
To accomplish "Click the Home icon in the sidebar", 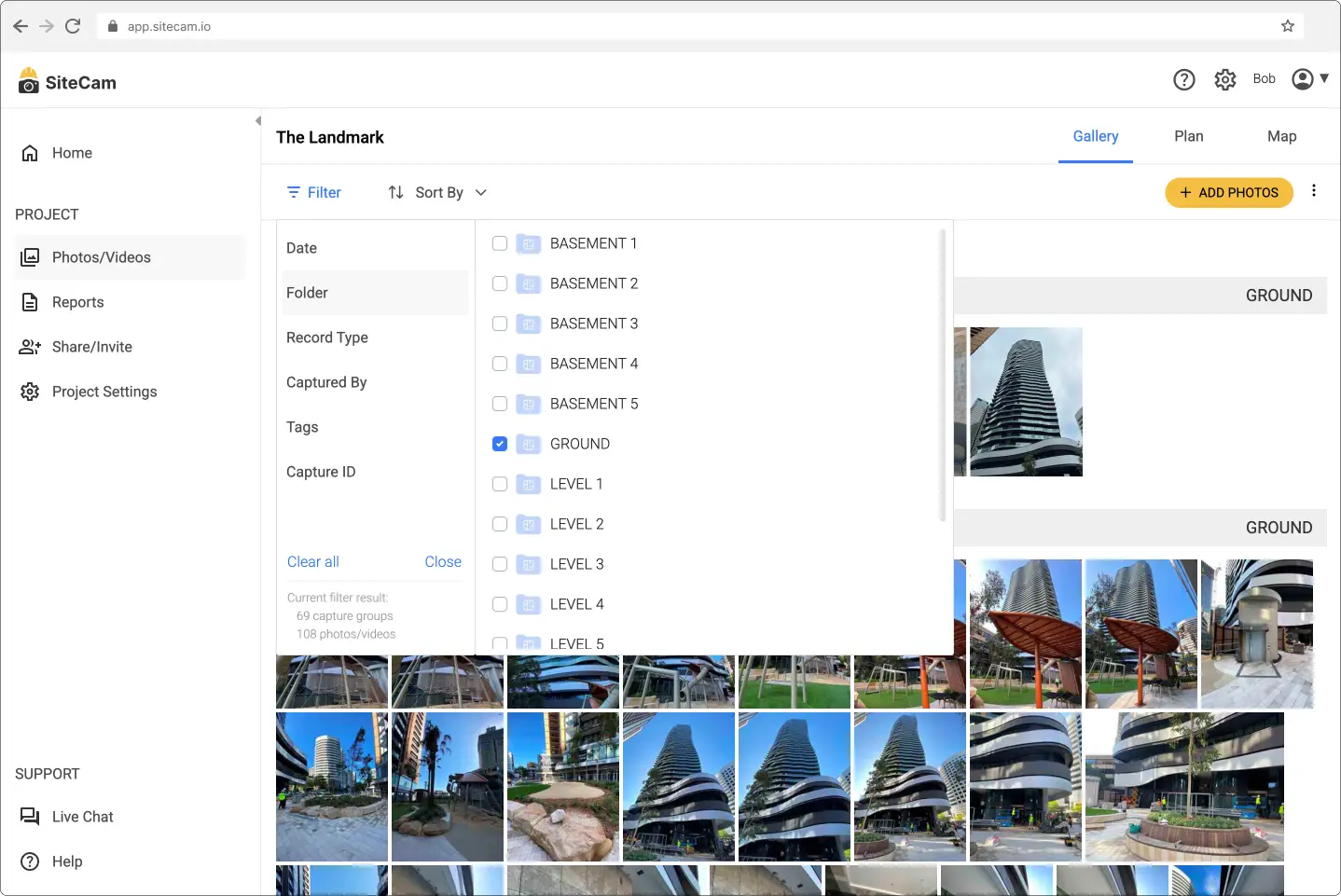I will click(30, 153).
